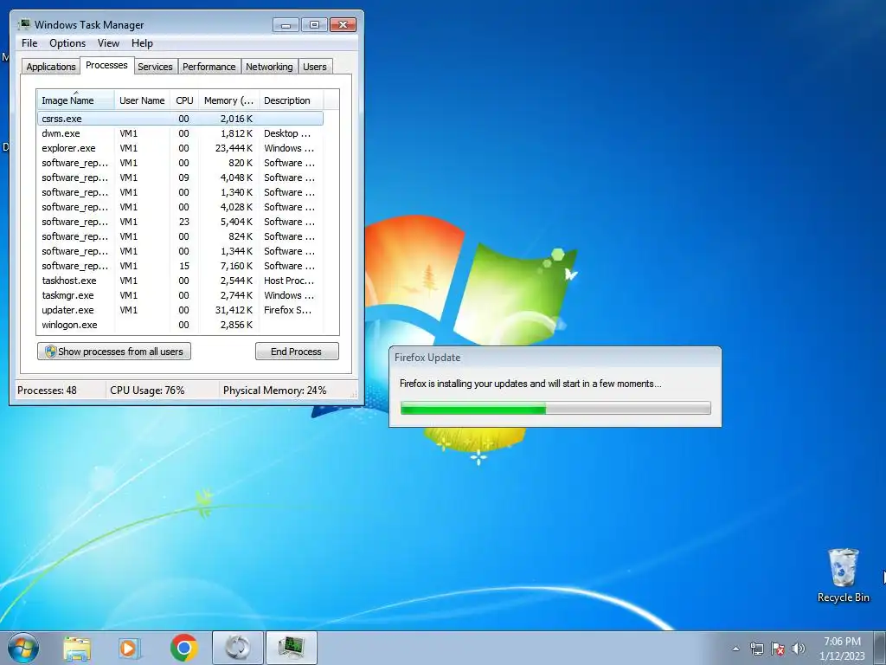This screenshot has width=886, height=665.
Task: Click the Show Desktop strip on taskbar
Action: point(879,648)
